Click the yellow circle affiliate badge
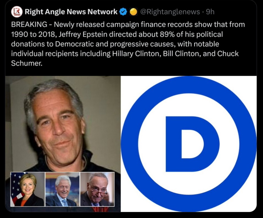The image size is (263, 218). click(x=134, y=12)
